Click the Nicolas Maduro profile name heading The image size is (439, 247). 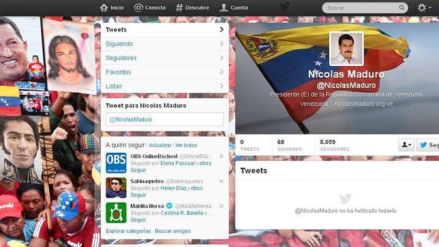(346, 74)
